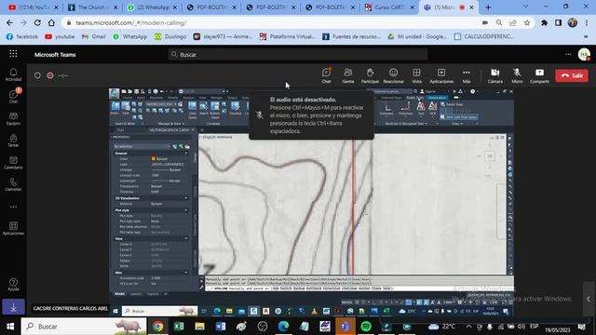This screenshot has height=335, width=596.
Task: Open the Chrome extensions puzzle icon
Action: coord(544,22)
